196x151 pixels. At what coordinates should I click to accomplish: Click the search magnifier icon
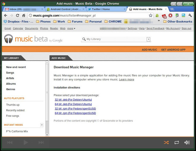pyautogui.click(x=84, y=39)
